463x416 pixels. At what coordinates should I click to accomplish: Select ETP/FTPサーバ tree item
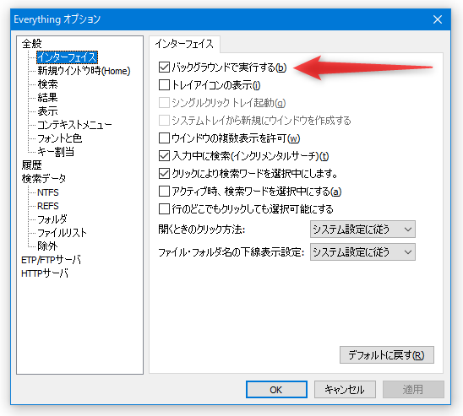point(51,260)
